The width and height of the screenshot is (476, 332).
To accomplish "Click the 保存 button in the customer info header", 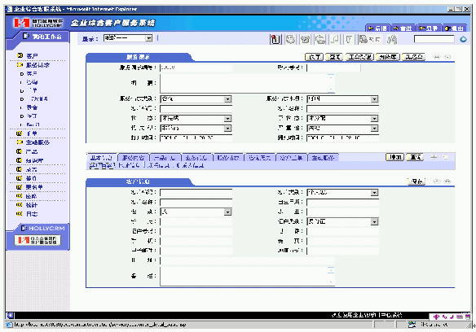I will [416, 181].
